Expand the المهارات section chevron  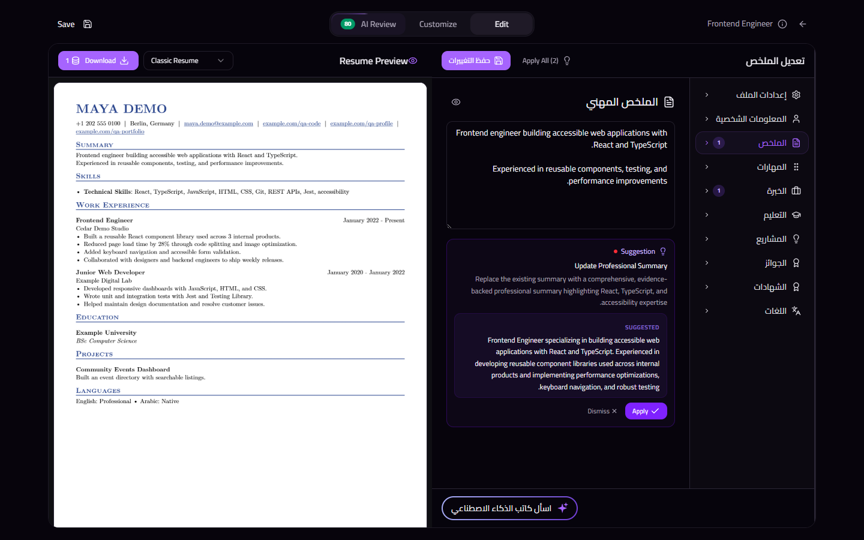pos(707,167)
